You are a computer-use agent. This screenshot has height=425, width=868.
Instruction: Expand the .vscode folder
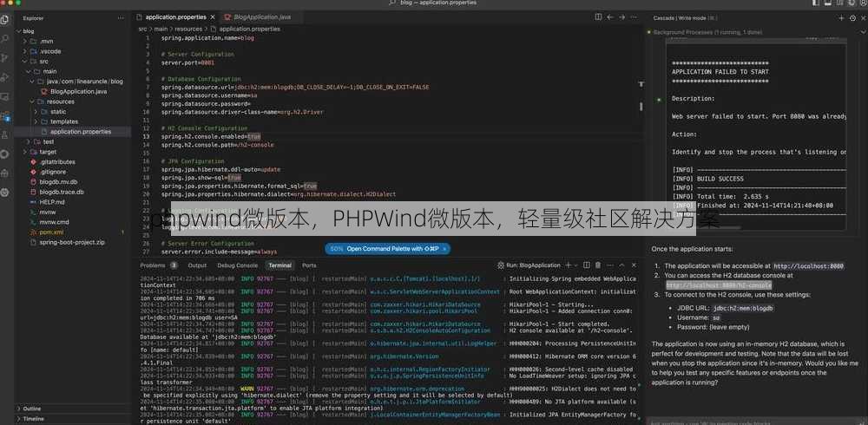pyautogui.click(x=24, y=51)
